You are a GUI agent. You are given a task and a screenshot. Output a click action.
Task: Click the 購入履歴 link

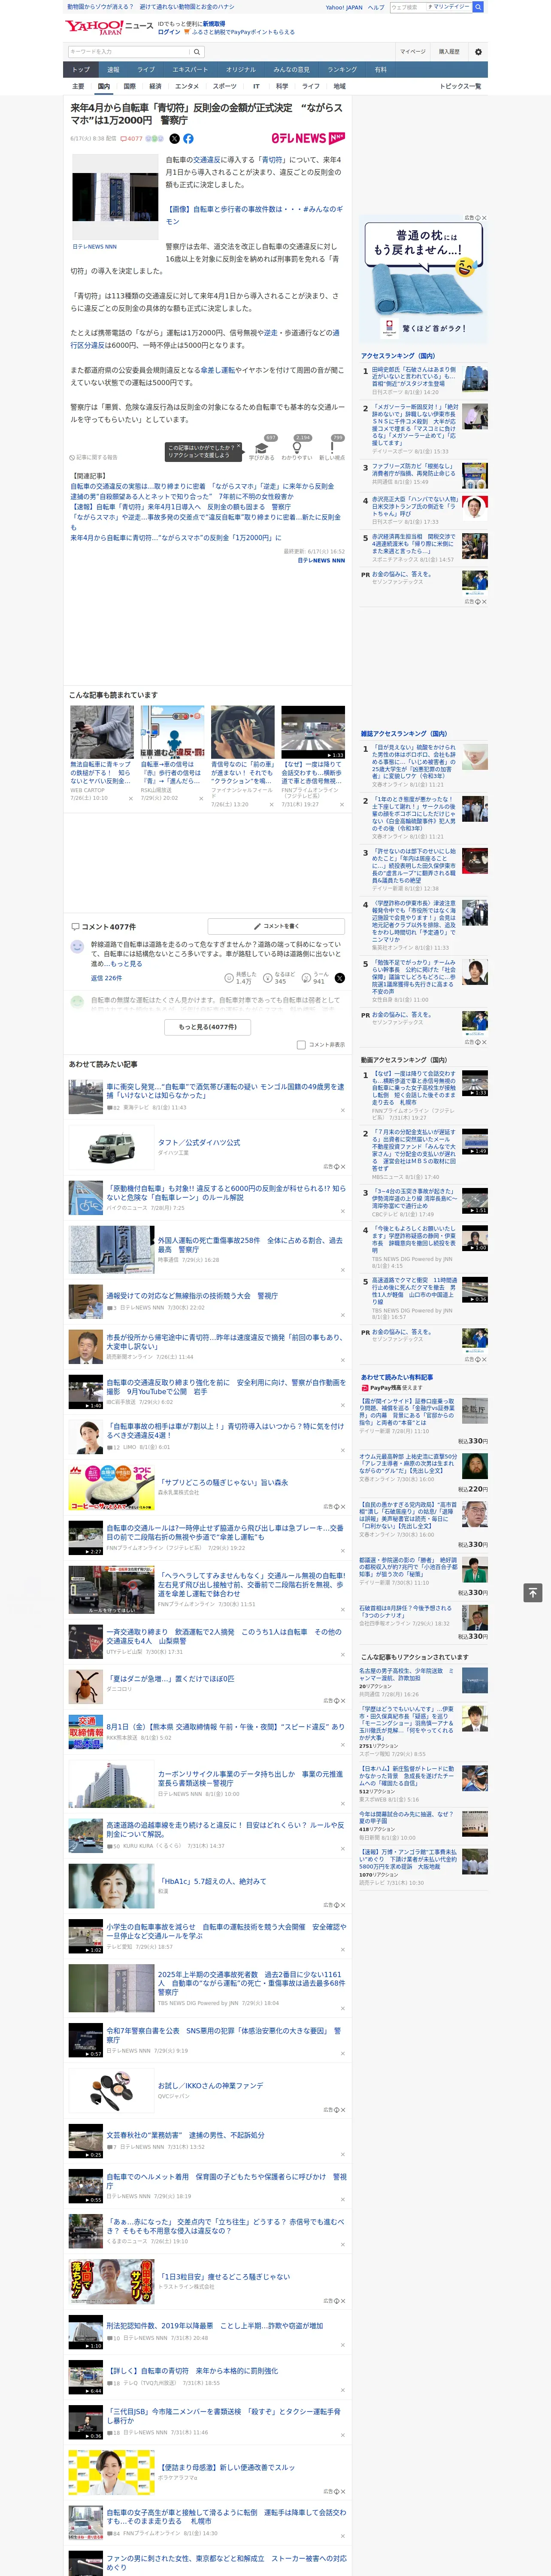pos(449,52)
